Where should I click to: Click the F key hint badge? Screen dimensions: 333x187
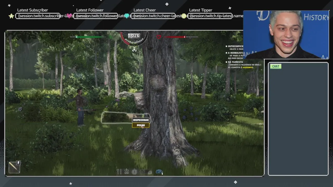coord(18,163)
